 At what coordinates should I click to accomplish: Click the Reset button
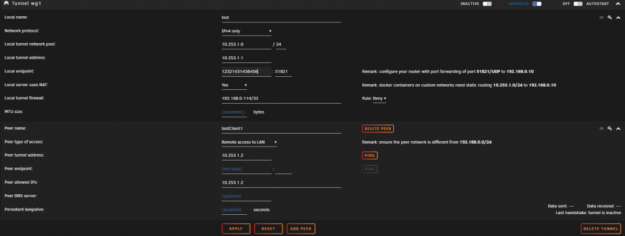tap(268, 229)
